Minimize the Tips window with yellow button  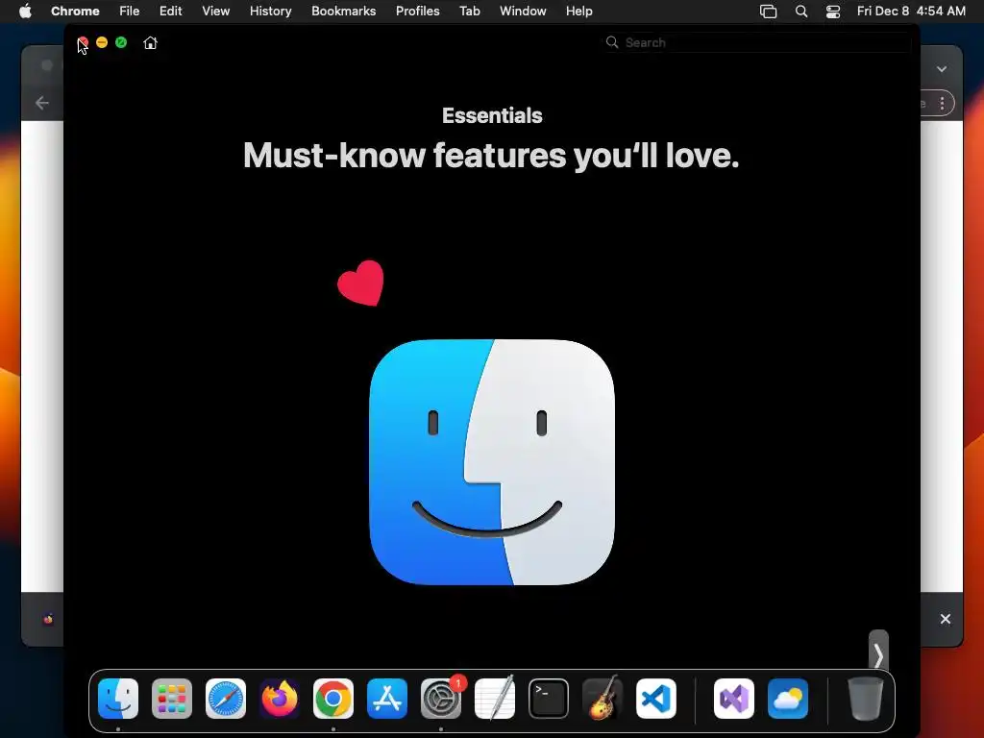tap(102, 42)
